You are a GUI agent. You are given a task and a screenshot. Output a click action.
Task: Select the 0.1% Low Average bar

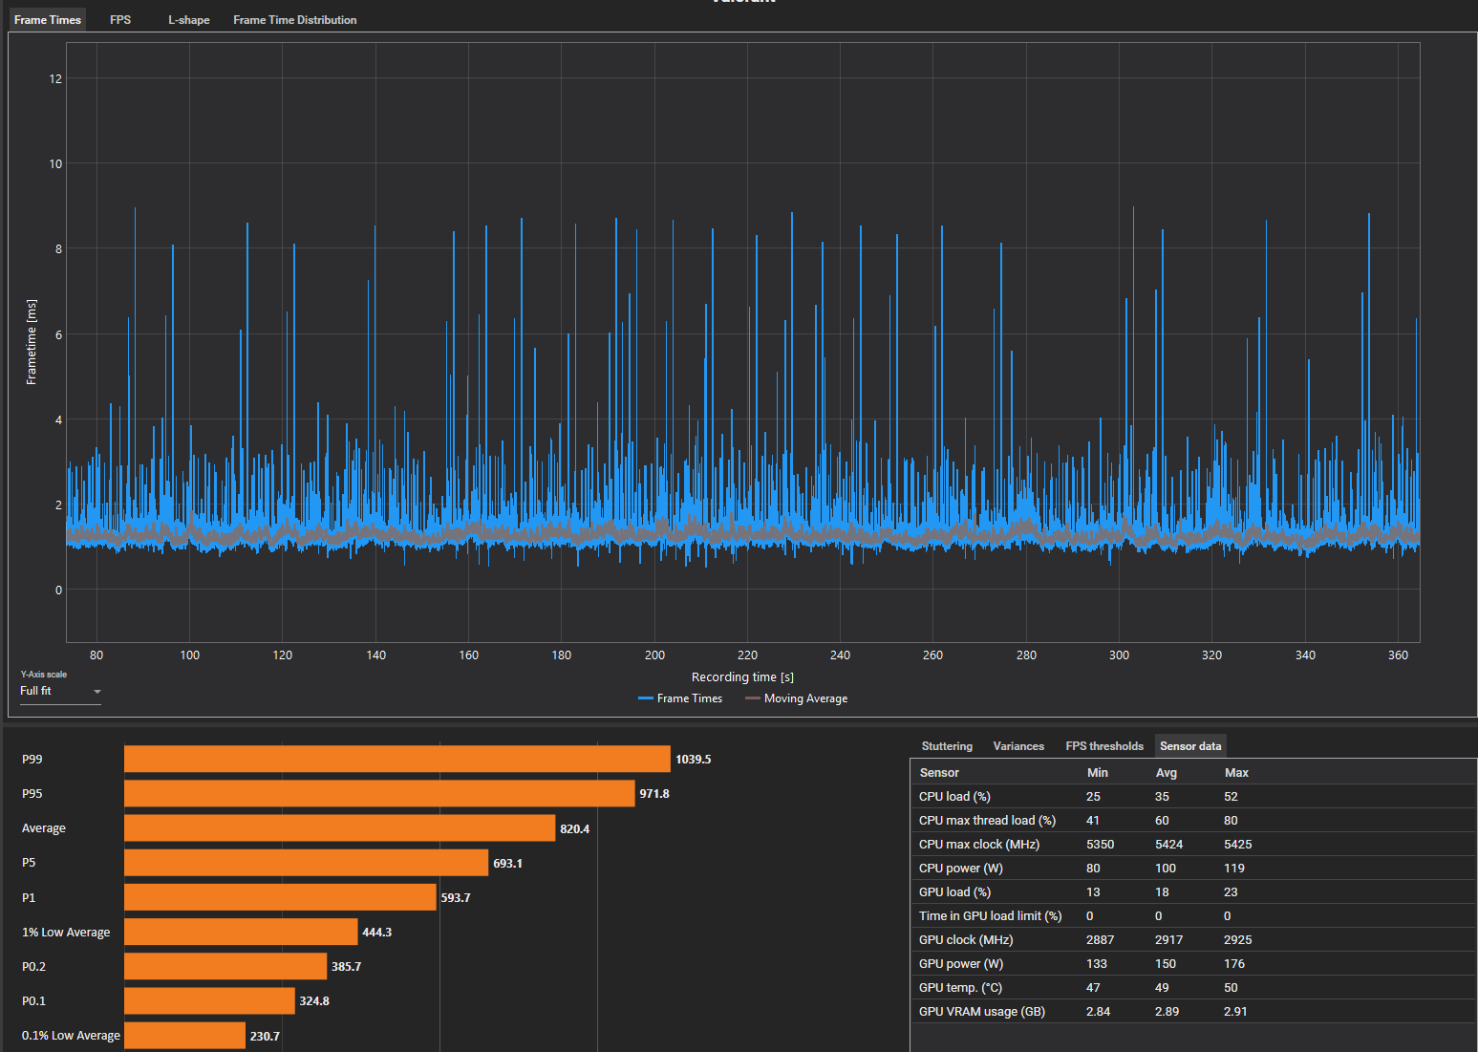(x=184, y=1036)
